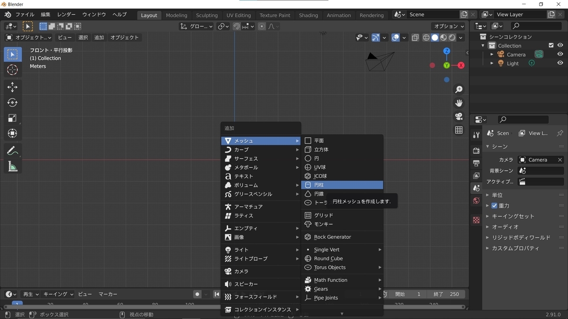568x319 pixels.
Task: Toggle the snapping magnet button
Action: tap(237, 26)
